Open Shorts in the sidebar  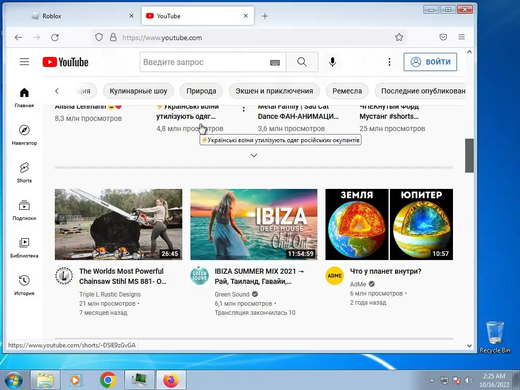(x=24, y=173)
